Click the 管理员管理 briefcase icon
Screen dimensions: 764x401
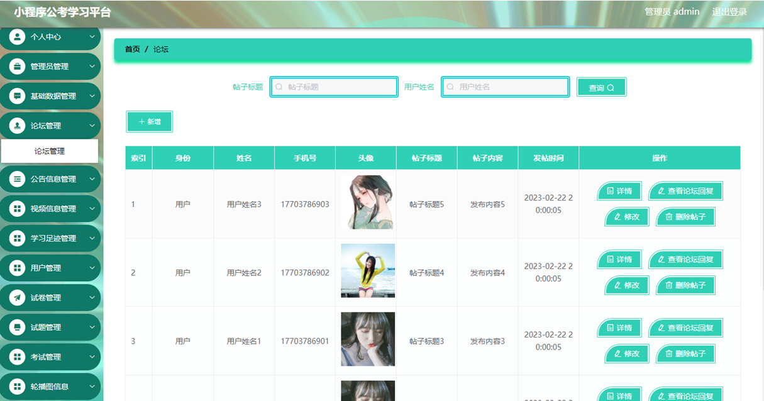tap(18, 66)
